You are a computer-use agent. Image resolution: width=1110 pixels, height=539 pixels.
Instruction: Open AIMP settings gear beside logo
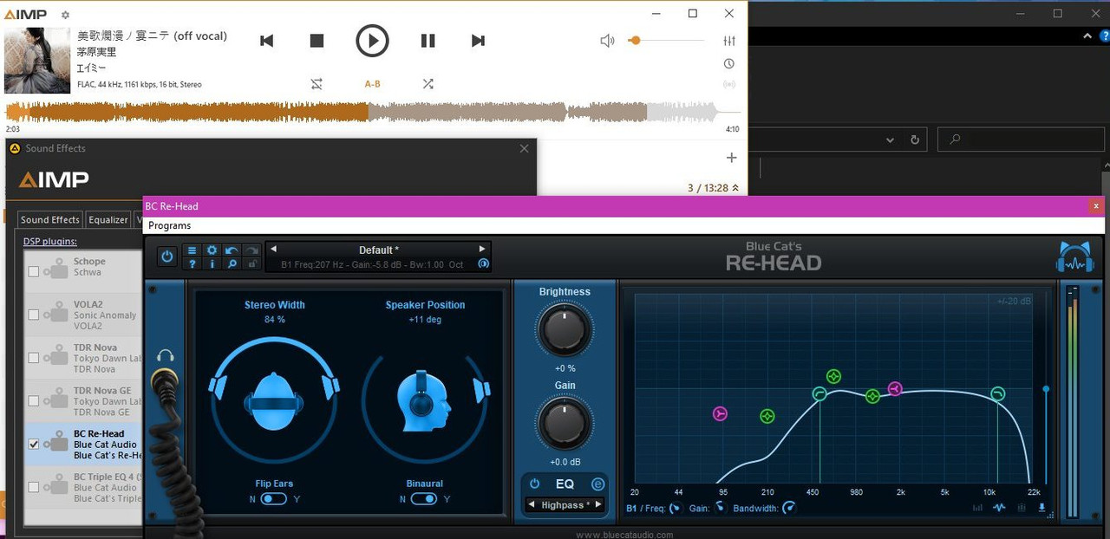[65, 15]
